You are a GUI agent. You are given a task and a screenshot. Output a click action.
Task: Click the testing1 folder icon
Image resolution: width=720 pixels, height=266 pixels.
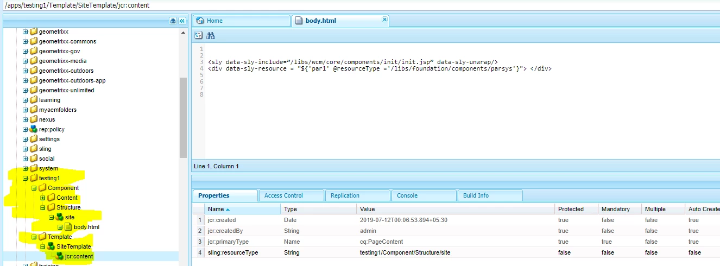coord(34,178)
